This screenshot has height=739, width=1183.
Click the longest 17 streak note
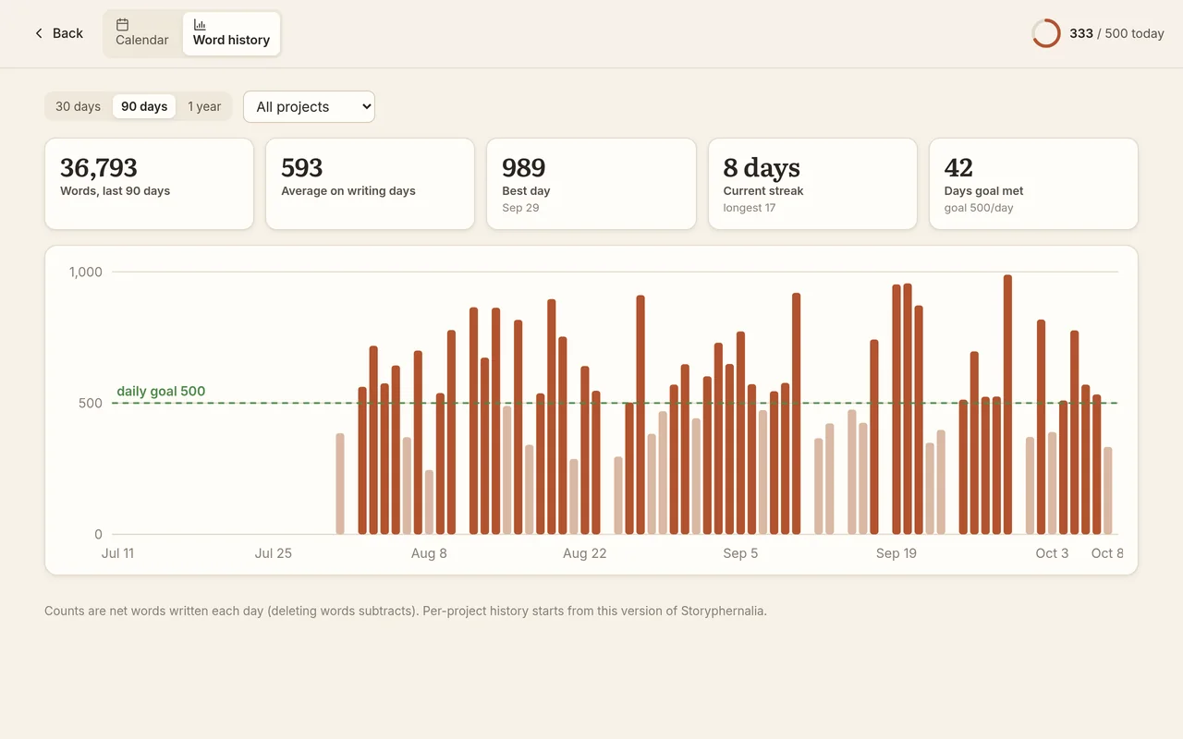click(x=750, y=208)
